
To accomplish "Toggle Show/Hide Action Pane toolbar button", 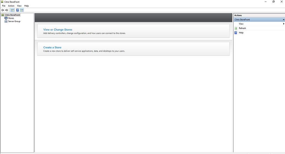I will coord(22,10).
